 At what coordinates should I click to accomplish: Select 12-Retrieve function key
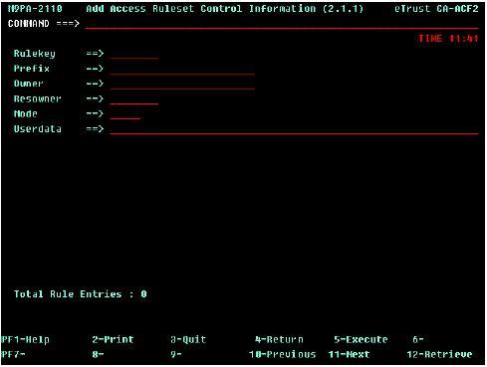pos(439,354)
